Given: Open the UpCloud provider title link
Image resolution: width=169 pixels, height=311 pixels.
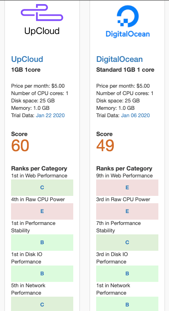Looking at the screenshot, I should pyautogui.click(x=27, y=59).
